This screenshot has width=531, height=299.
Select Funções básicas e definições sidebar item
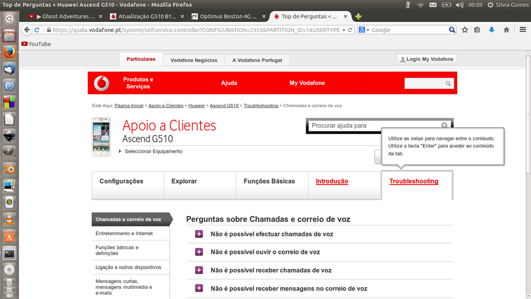pyautogui.click(x=130, y=250)
